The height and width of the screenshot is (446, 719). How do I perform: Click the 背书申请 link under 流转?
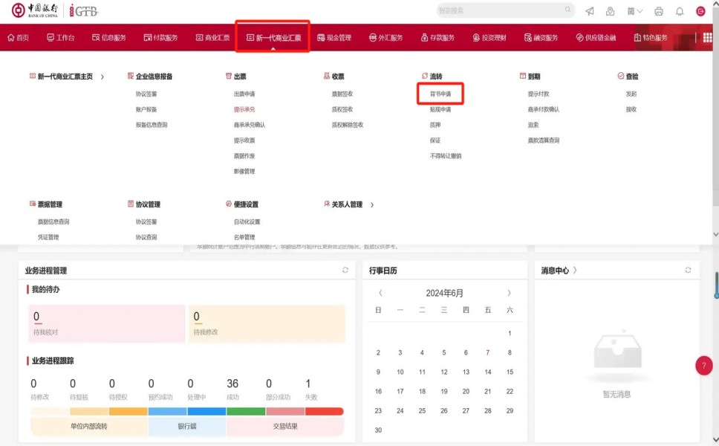coord(440,94)
